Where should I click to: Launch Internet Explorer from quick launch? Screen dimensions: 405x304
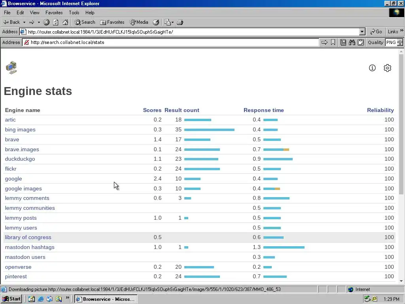41,299
